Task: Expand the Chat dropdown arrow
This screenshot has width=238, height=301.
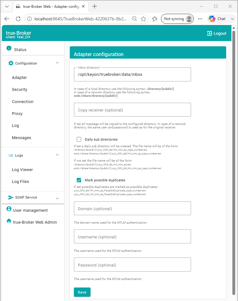Action: 232,19
